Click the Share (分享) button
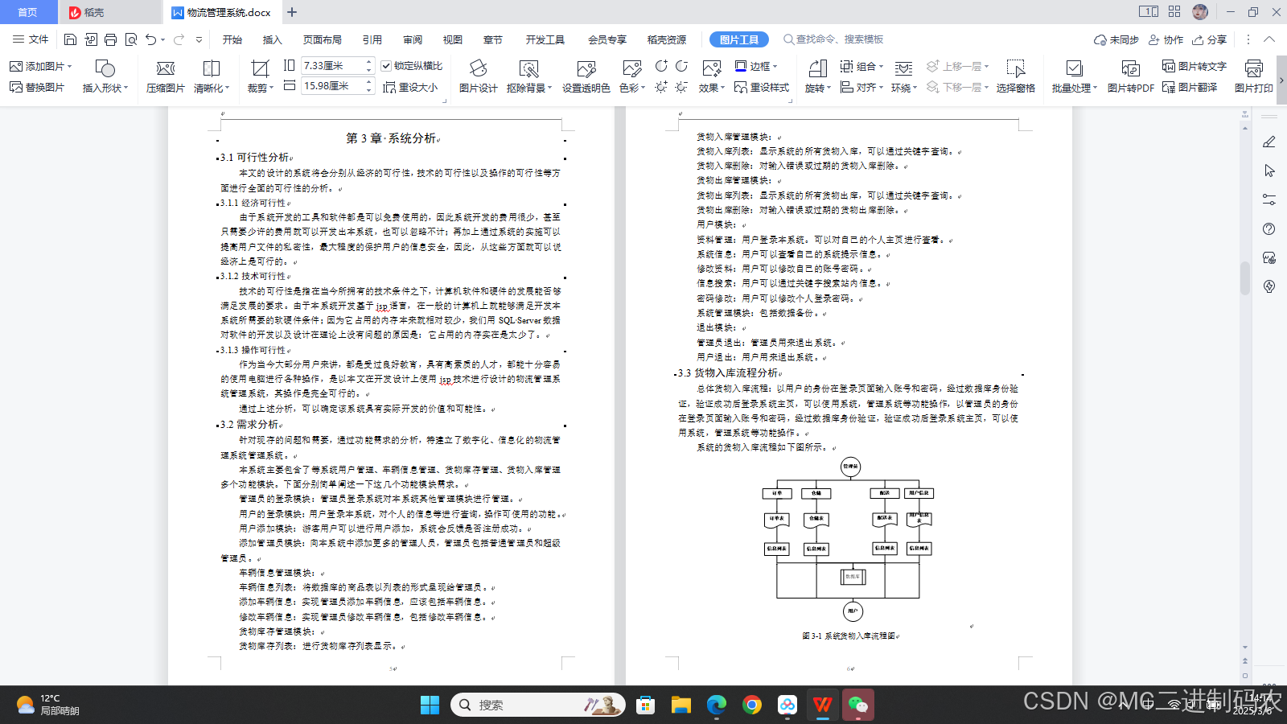This screenshot has height=724, width=1287. 1209,39
